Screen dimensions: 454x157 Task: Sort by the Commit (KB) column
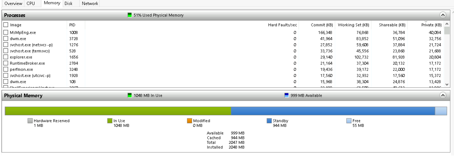point(322,25)
